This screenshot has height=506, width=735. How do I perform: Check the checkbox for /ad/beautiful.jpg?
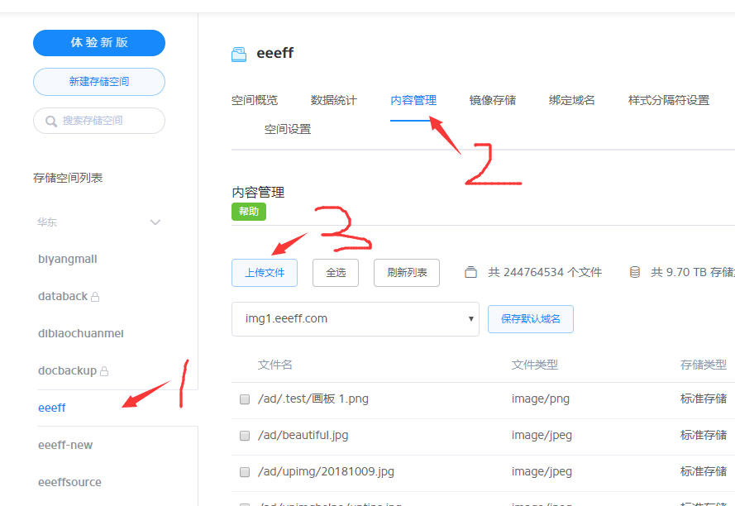point(245,435)
